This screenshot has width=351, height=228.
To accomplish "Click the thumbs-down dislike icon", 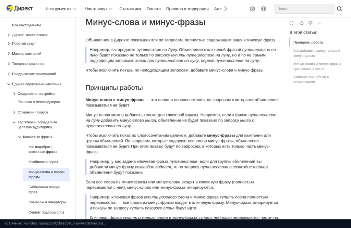I will 310,23.
